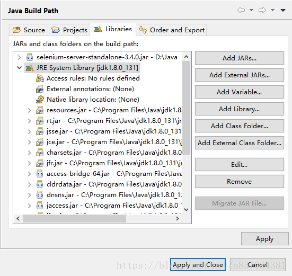The width and height of the screenshot is (292, 276).
Task: Select the selenium-server-standalone-3.4.0.jar row text
Action: 107,57
